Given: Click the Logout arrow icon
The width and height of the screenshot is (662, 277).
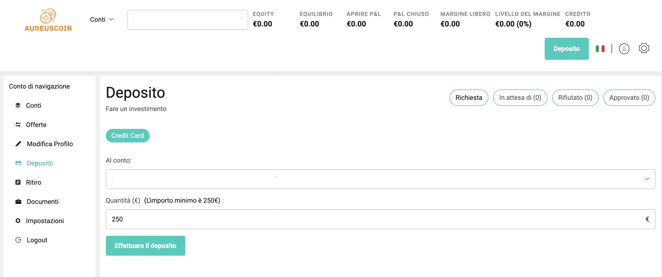Looking at the screenshot, I should (18, 240).
